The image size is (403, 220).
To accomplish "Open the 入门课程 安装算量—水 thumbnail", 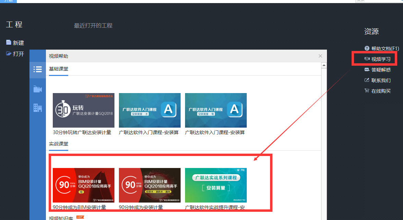I will tap(149, 111).
